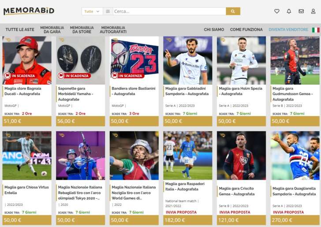Open Come Funziona page
The width and height of the screenshot is (321, 227).
246,30
